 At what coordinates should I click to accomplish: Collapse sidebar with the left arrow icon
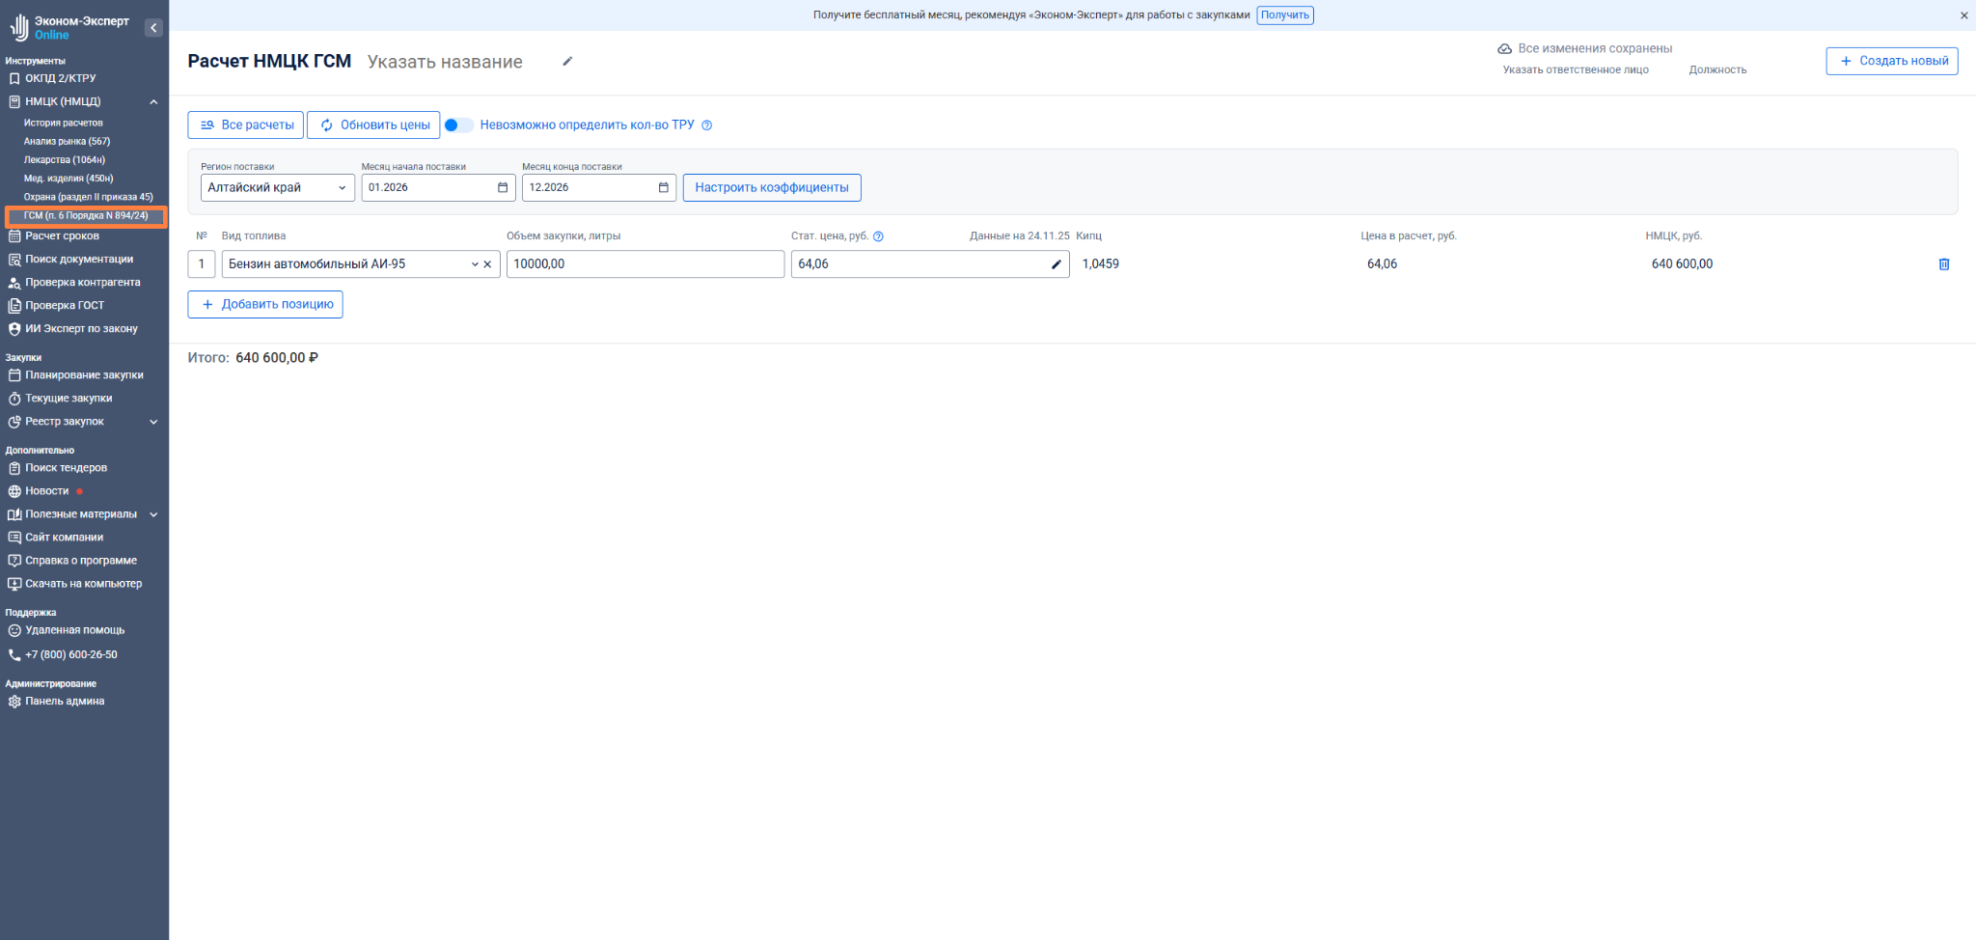coord(153,28)
